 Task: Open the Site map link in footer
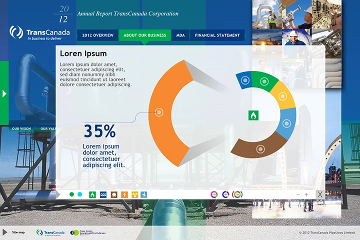pos(18,232)
